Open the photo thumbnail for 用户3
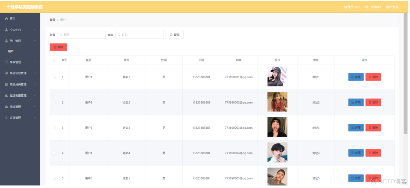 277,127
